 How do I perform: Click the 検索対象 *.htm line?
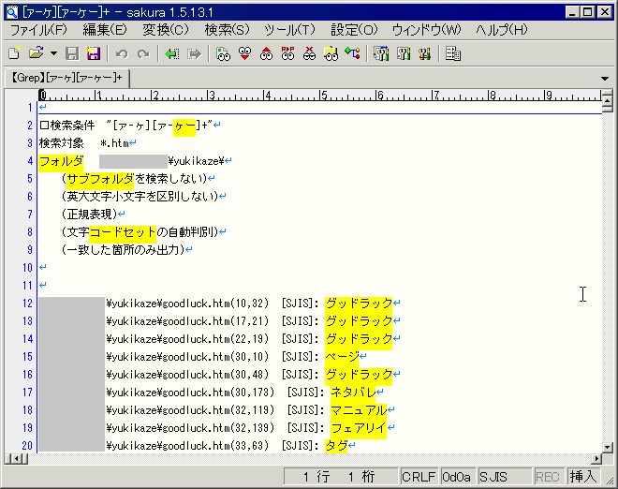87,142
